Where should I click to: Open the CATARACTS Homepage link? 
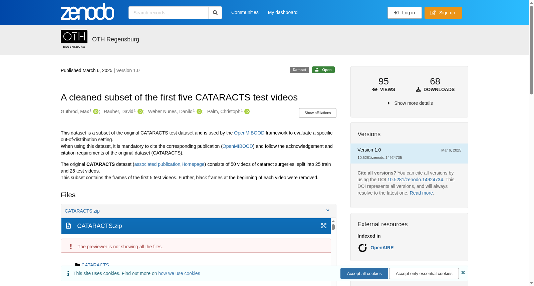[193, 164]
